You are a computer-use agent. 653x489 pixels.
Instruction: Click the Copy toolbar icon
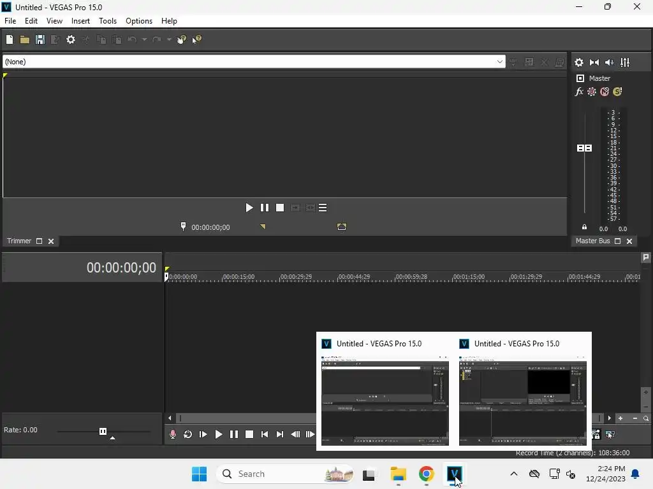101,39
